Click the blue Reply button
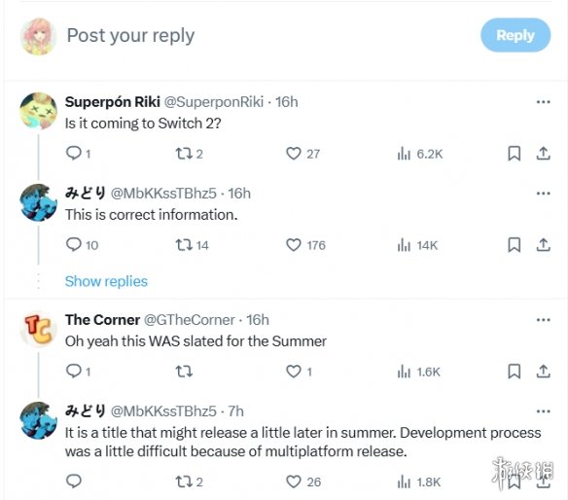This screenshot has width=568, height=500. click(515, 35)
